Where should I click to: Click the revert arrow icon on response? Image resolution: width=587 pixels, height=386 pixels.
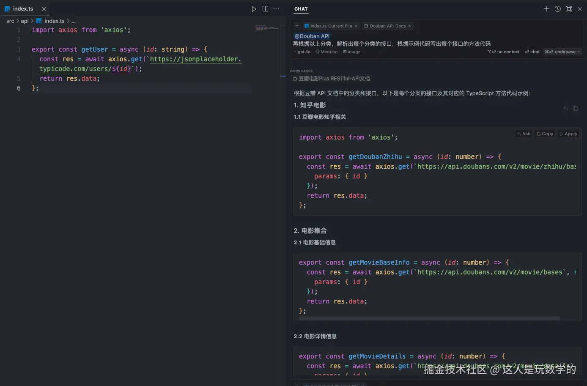click(565, 109)
